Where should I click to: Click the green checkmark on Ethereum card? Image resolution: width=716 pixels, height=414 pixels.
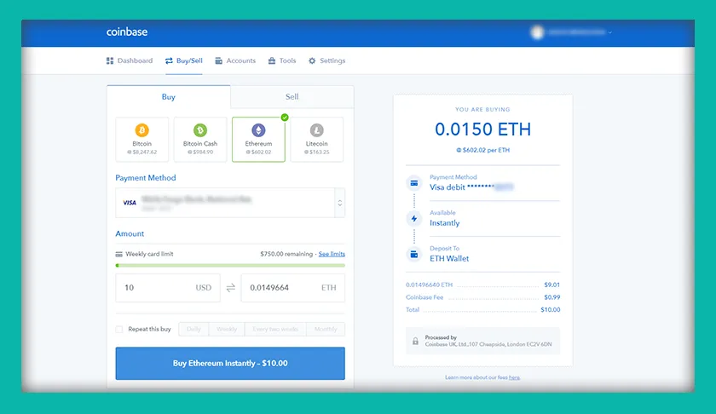click(285, 118)
